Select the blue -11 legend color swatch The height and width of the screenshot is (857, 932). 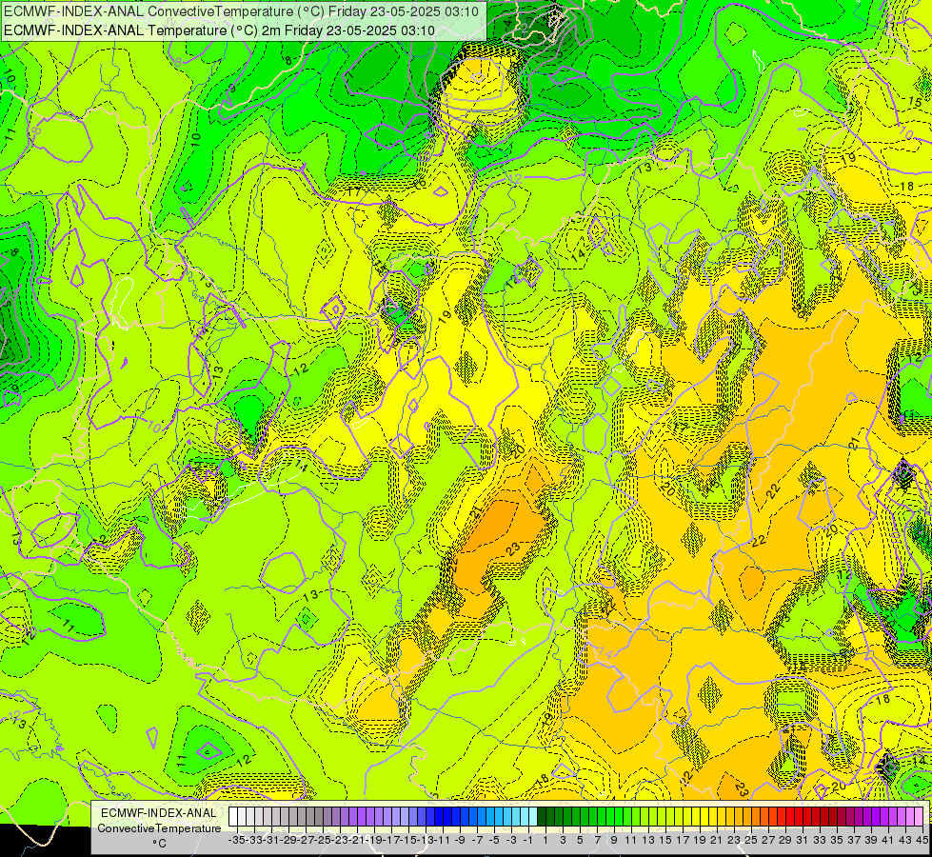coord(439,817)
